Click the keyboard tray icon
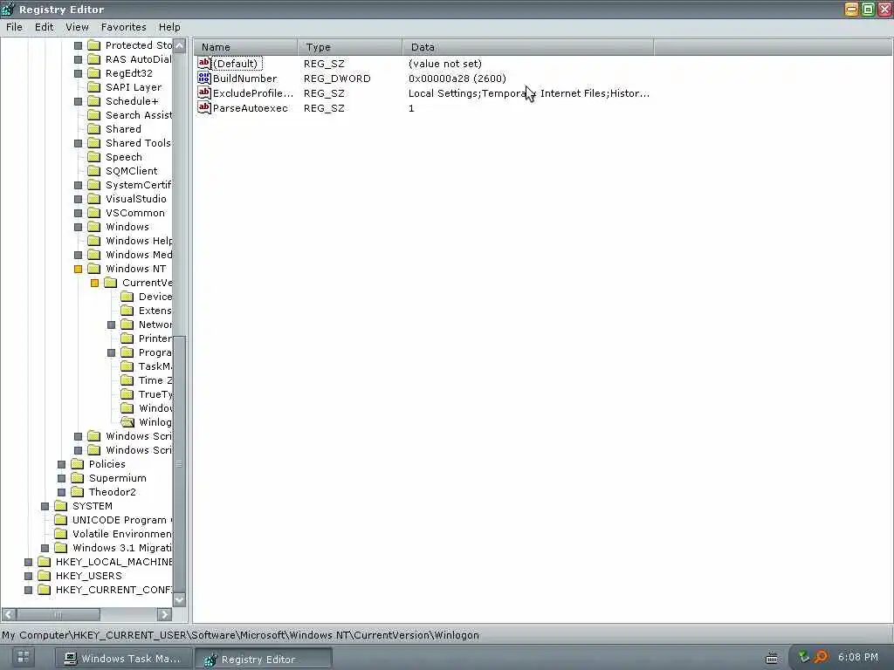Screen dimensions: 894x670 [772, 658]
